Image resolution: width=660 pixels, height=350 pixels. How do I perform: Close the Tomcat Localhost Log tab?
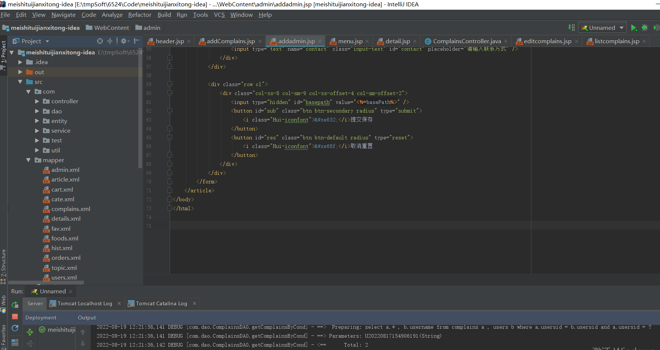(119, 303)
